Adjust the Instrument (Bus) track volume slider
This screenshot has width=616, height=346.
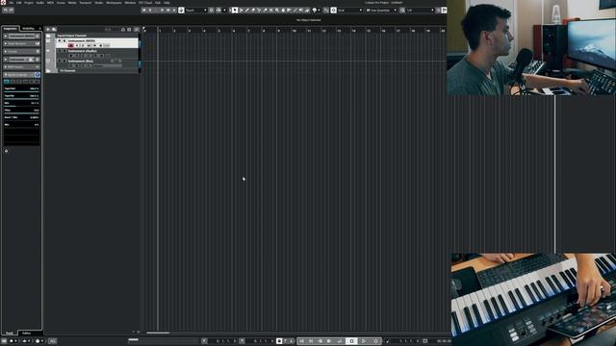107,65
